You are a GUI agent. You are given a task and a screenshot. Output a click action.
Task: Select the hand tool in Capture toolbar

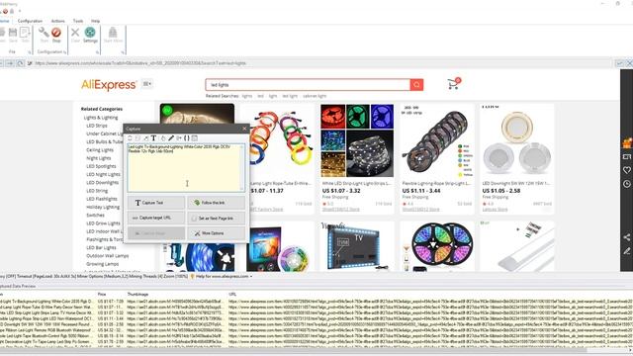(x=162, y=138)
